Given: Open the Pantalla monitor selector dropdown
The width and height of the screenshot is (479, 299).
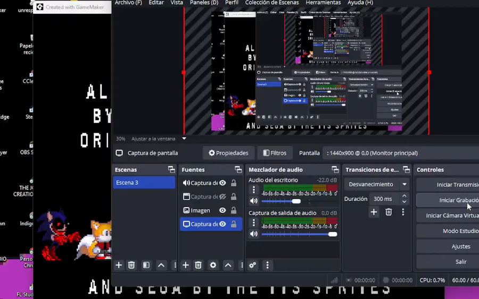Looking at the screenshot, I should (x=400, y=153).
